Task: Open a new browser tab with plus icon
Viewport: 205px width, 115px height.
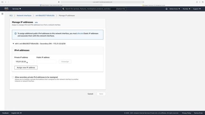Action: (x=200, y=2)
